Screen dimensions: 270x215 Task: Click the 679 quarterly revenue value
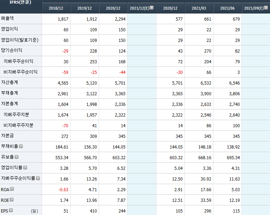[x=236, y=19]
